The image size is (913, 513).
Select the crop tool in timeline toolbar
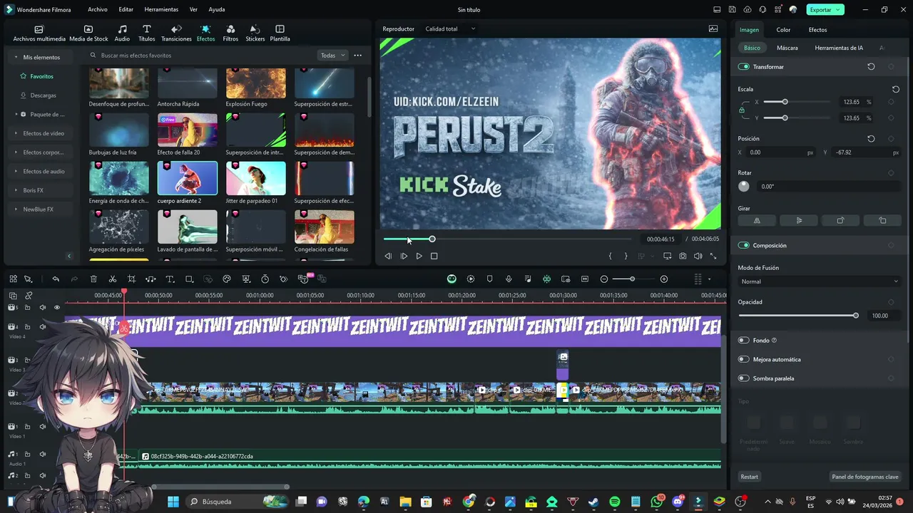point(131,279)
